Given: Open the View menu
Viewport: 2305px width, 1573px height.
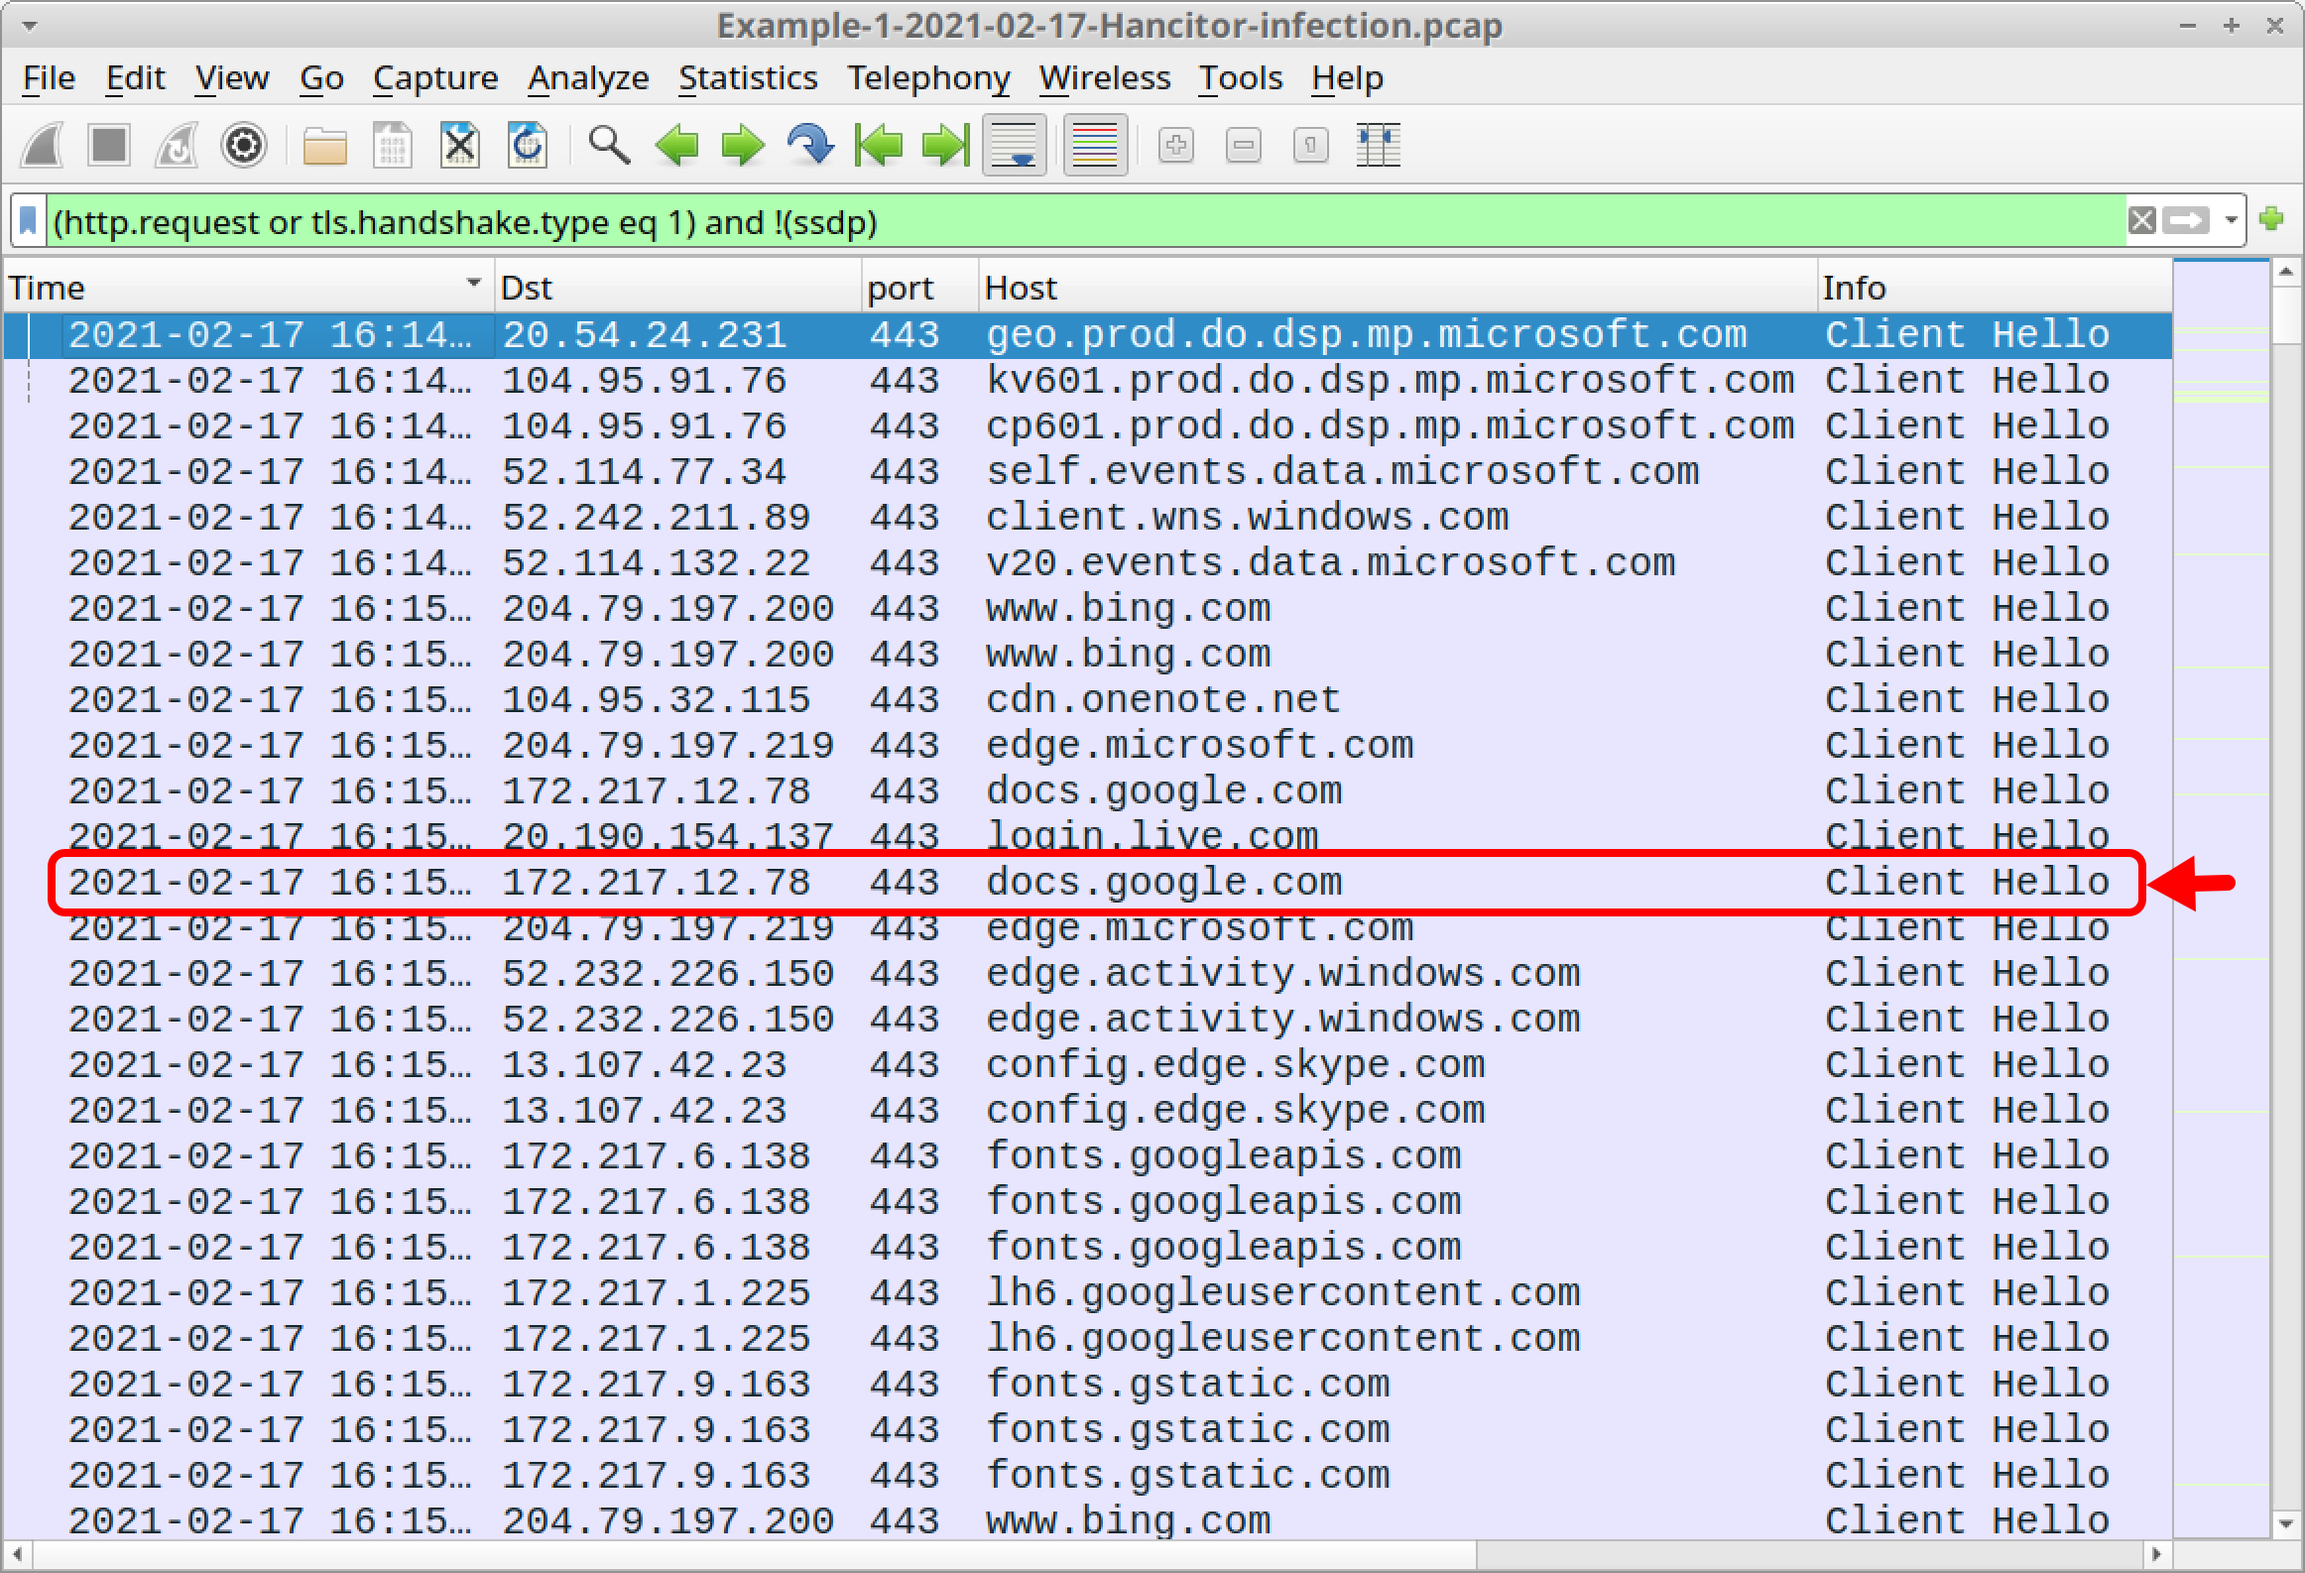Looking at the screenshot, I should (232, 77).
